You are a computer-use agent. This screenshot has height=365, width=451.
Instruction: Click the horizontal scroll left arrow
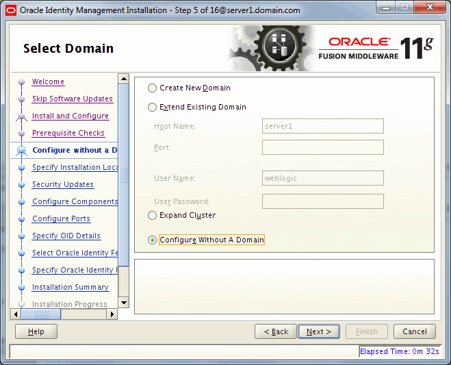click(x=16, y=314)
